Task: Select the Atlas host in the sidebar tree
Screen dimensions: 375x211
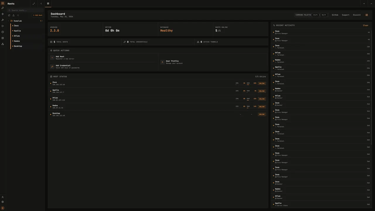Action: 27,36
